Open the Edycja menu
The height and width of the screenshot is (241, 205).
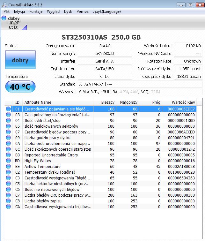tap(19, 11)
